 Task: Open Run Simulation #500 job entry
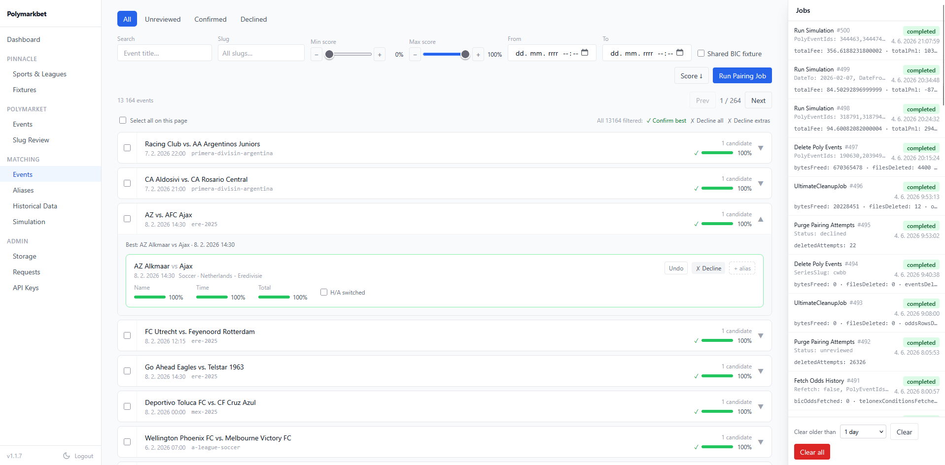point(866,40)
